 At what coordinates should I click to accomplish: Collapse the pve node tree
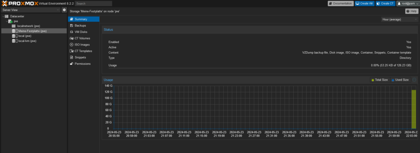pos(7,21)
